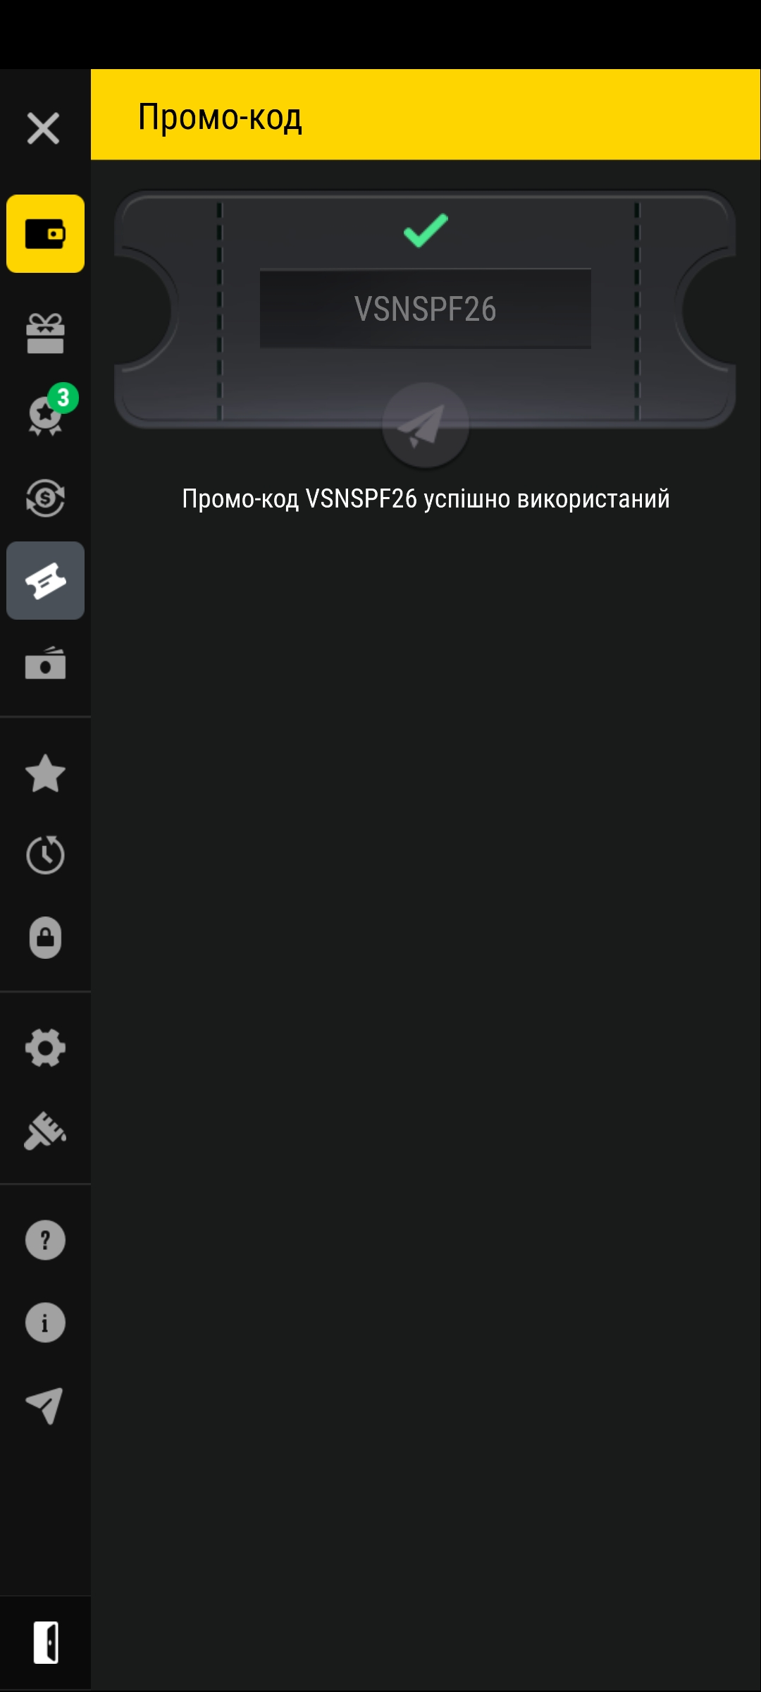Screen dimensions: 761x1692
Task: Open the gift box bonuses icon
Action: coord(45,333)
